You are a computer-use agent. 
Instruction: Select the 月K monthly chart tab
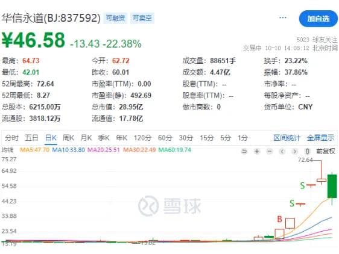[86, 138]
